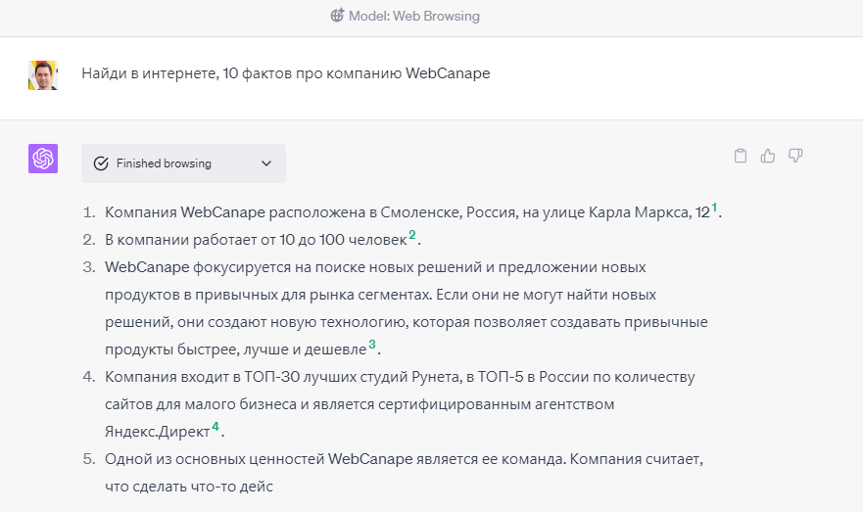Copy the response with the clipboard icon

[x=741, y=157]
